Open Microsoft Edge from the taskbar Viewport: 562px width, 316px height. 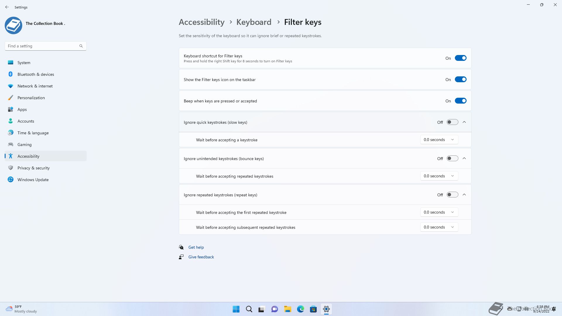coord(300,309)
